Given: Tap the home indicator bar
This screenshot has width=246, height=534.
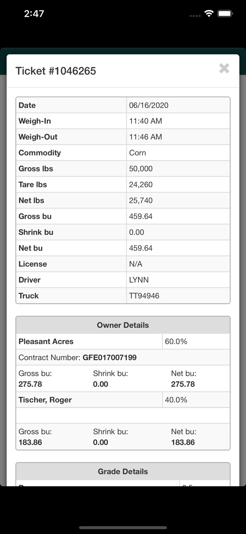Looking at the screenshot, I should [123, 528].
